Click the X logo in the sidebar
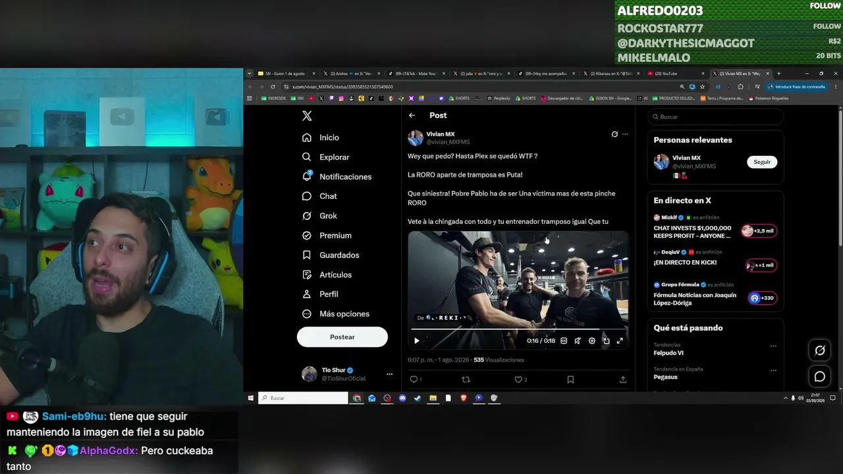Viewport: 843px width, 474px height. tap(307, 116)
